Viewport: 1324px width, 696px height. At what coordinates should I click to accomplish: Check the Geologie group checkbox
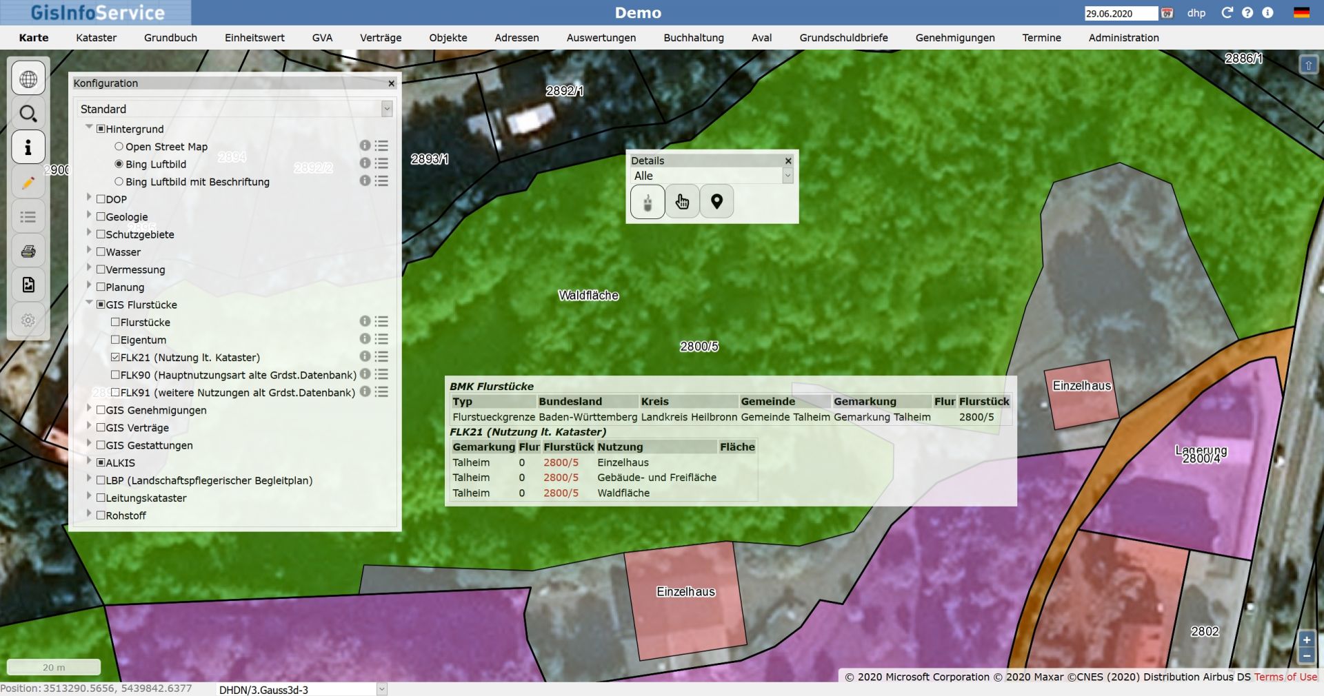(x=101, y=216)
